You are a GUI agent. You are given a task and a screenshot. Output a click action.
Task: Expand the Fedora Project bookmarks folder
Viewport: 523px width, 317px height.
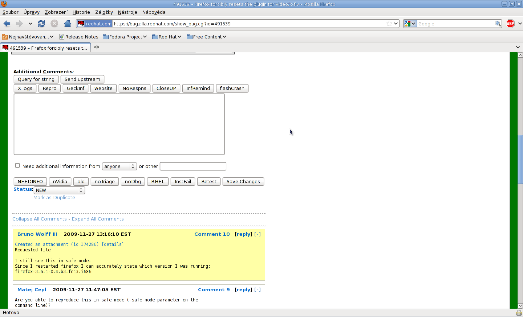click(x=125, y=37)
